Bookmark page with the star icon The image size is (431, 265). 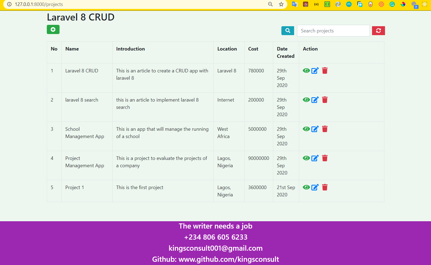point(281,4)
